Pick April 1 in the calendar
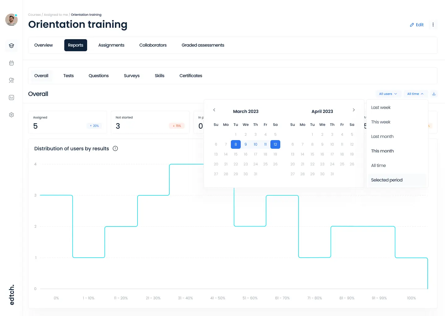The height and width of the screenshot is (316, 445). (312, 135)
